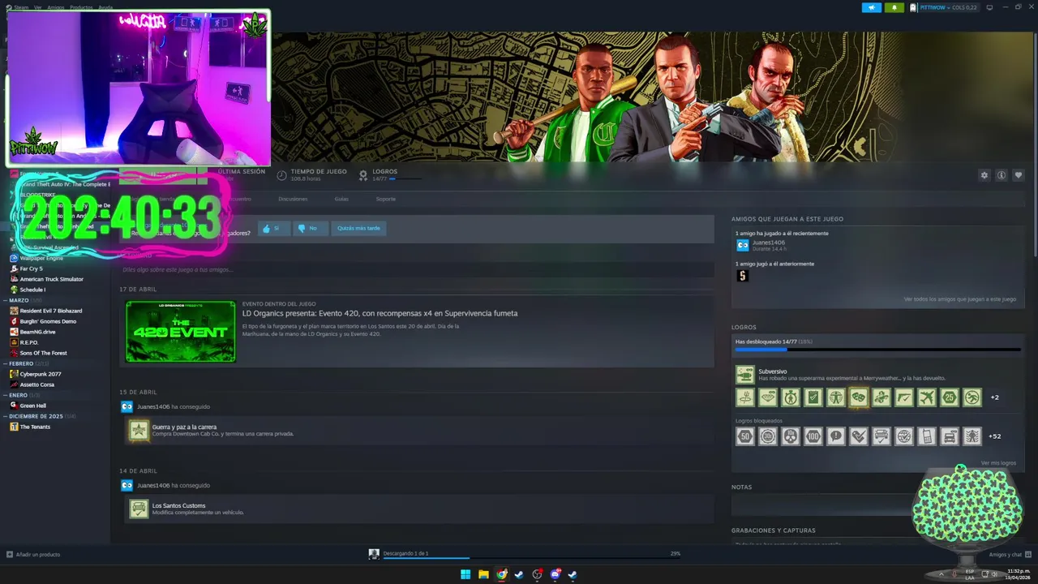The image size is (1038, 584).
Task: Click the running man achievement icon
Action: pyautogui.click(x=972, y=397)
